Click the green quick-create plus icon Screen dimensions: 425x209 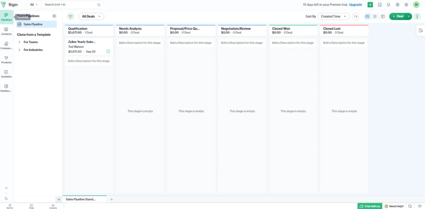pyautogui.click(x=370, y=5)
